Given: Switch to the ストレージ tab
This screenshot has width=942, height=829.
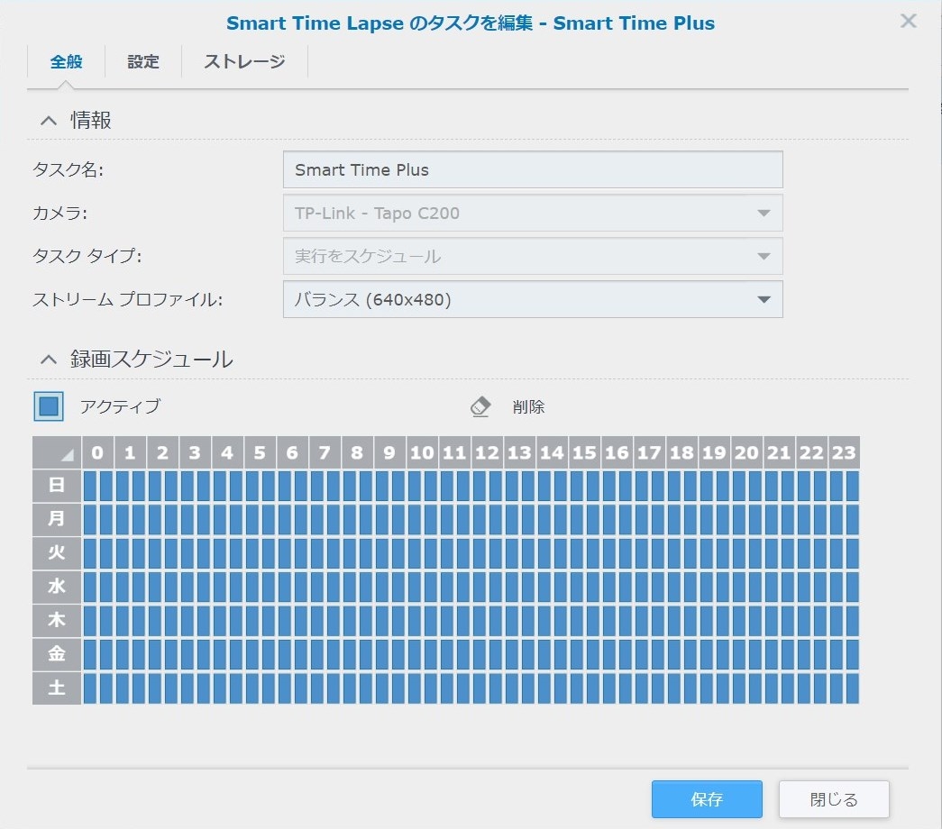Looking at the screenshot, I should [244, 62].
